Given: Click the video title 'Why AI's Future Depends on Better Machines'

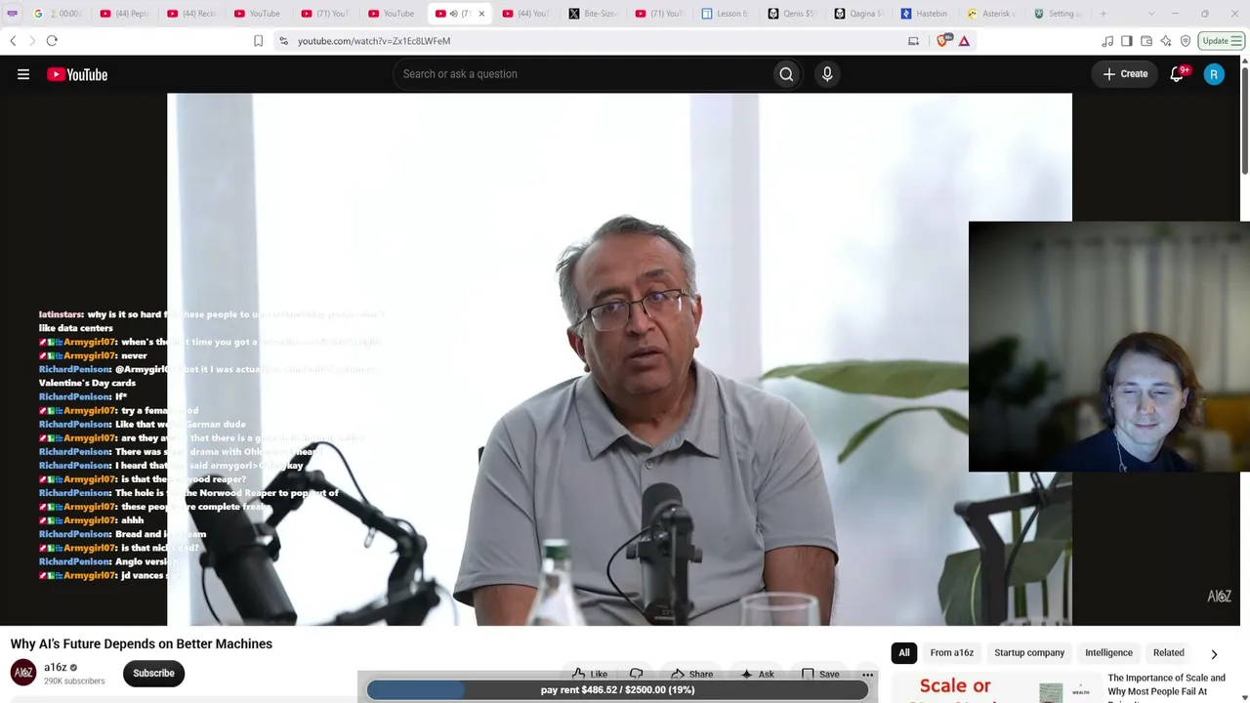Looking at the screenshot, I should coord(142,644).
